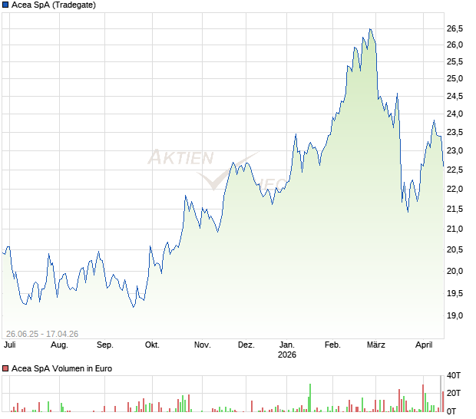Click the 20,0 price axis label
The height and width of the screenshot is (419, 476).
(455, 271)
